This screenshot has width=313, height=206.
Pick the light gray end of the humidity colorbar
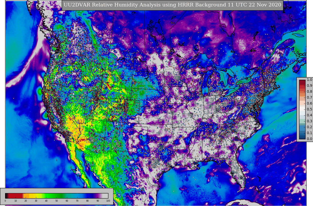click(105, 196)
